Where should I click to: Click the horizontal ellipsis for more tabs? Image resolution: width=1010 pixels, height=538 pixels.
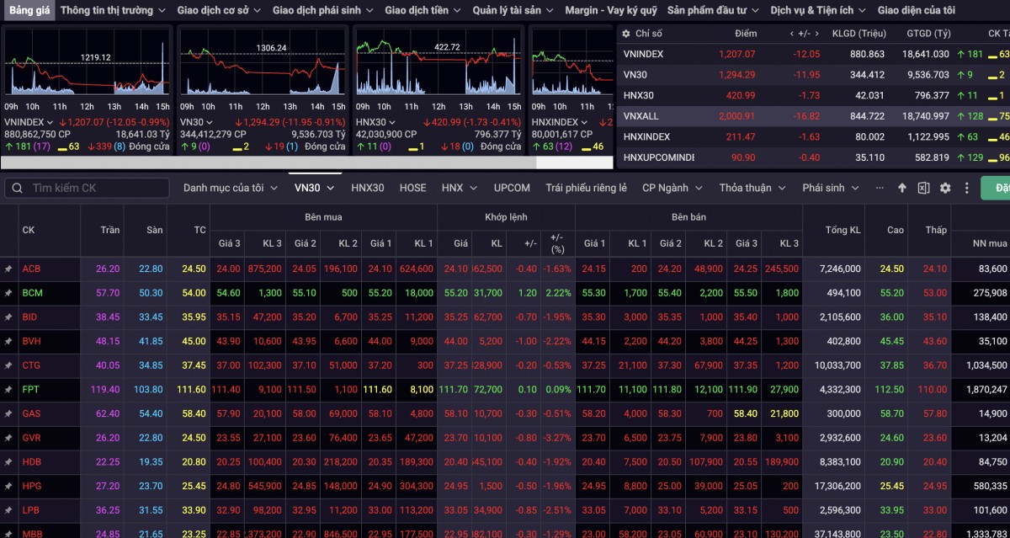[x=880, y=188]
